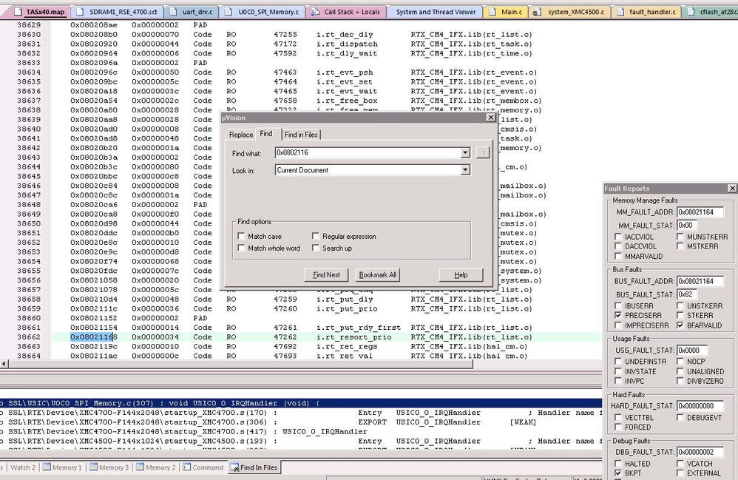The image size is (738, 480).
Task: Switch to the Find in Files dialog tab
Action: click(x=301, y=135)
